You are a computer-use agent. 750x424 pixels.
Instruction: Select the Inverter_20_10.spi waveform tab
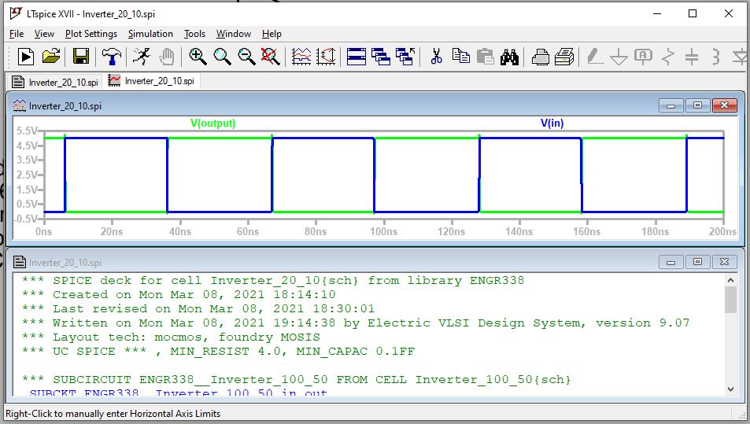coord(151,81)
